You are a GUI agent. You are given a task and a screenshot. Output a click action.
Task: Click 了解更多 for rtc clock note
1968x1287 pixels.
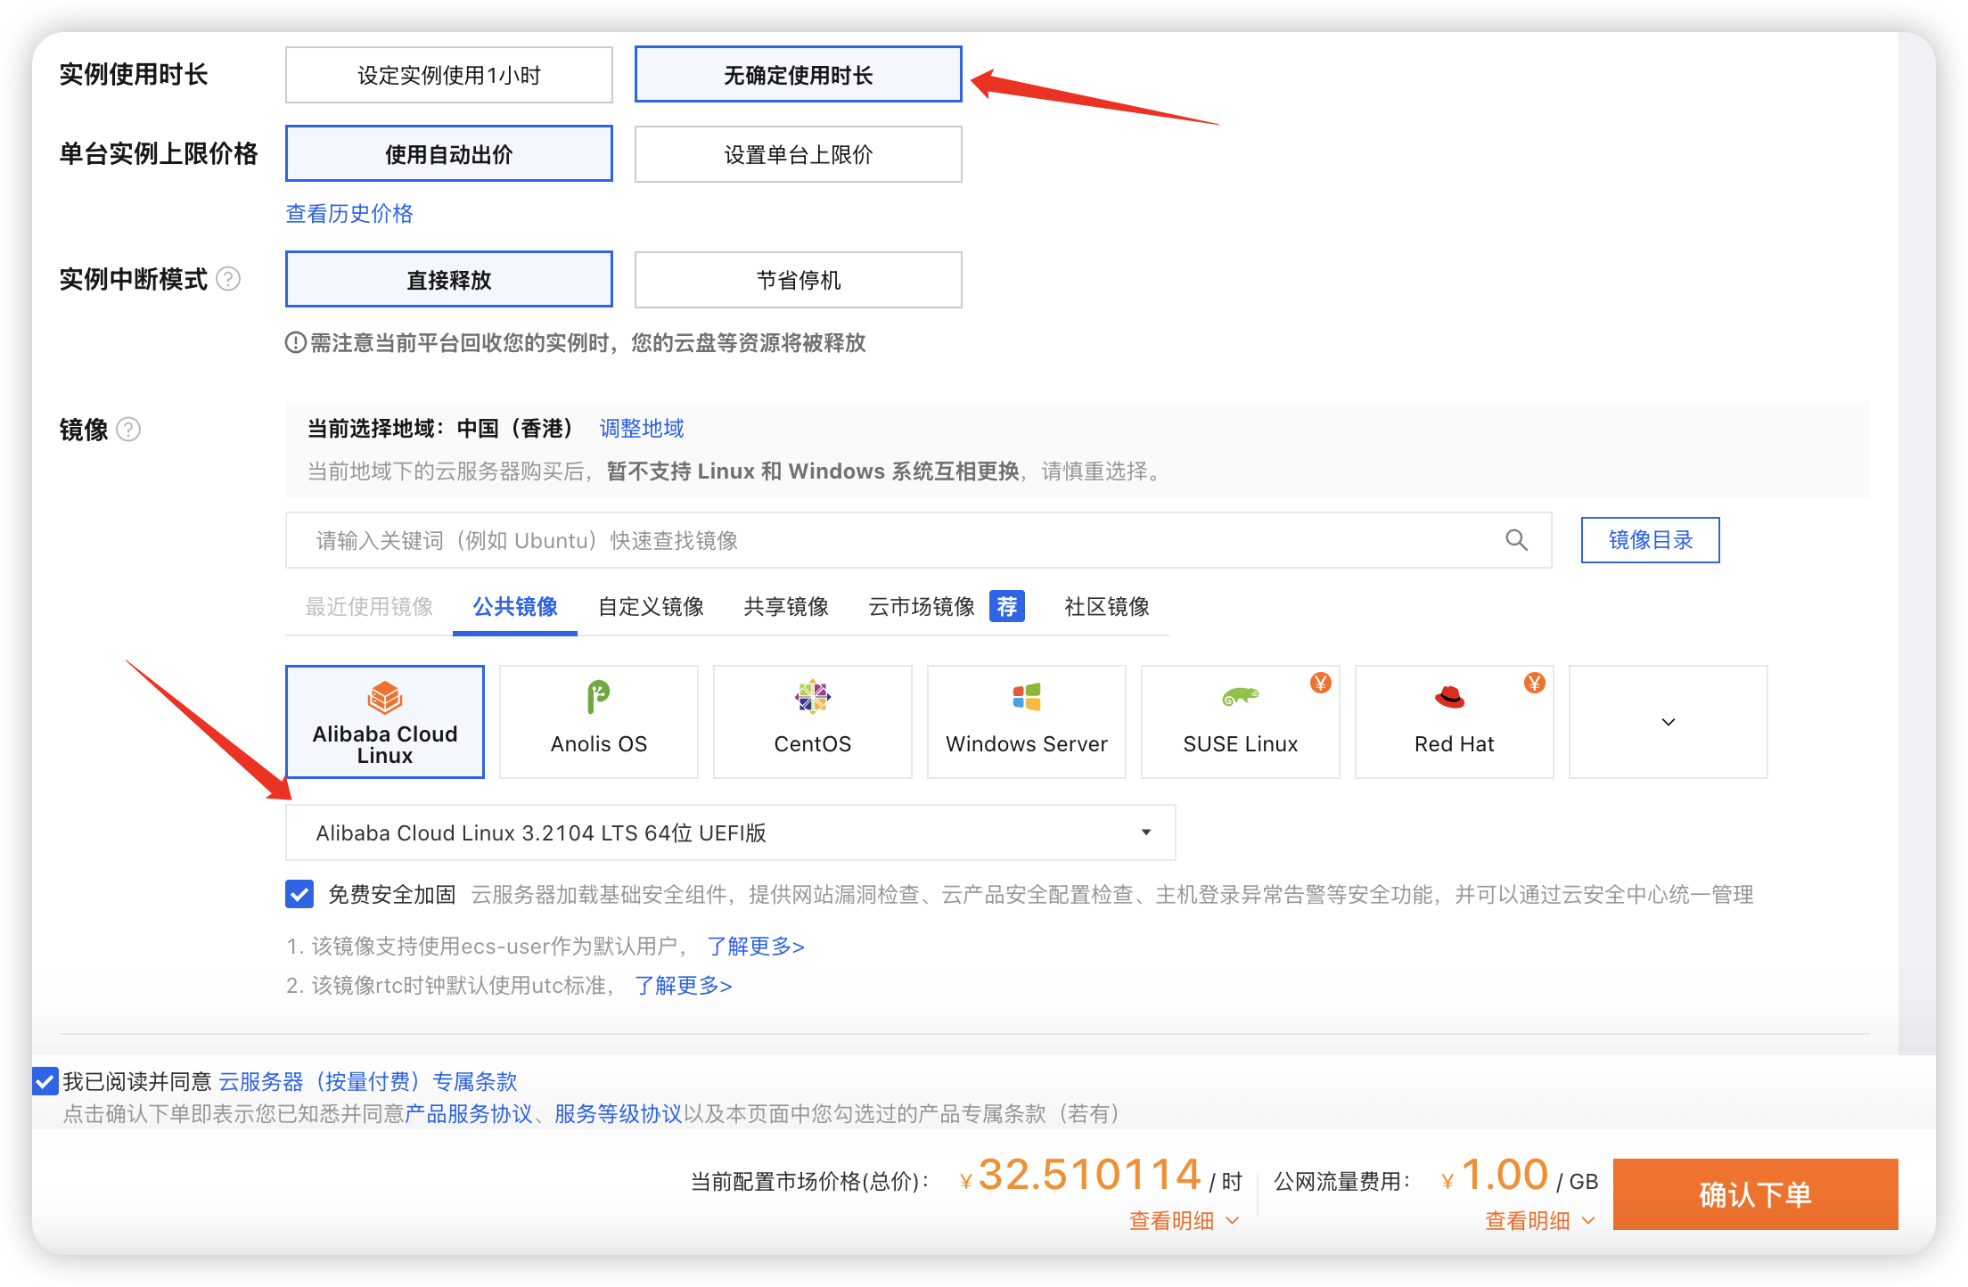[x=684, y=985]
